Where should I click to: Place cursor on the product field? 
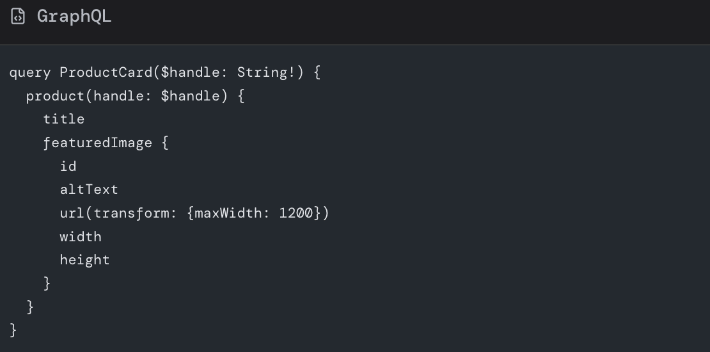point(55,96)
